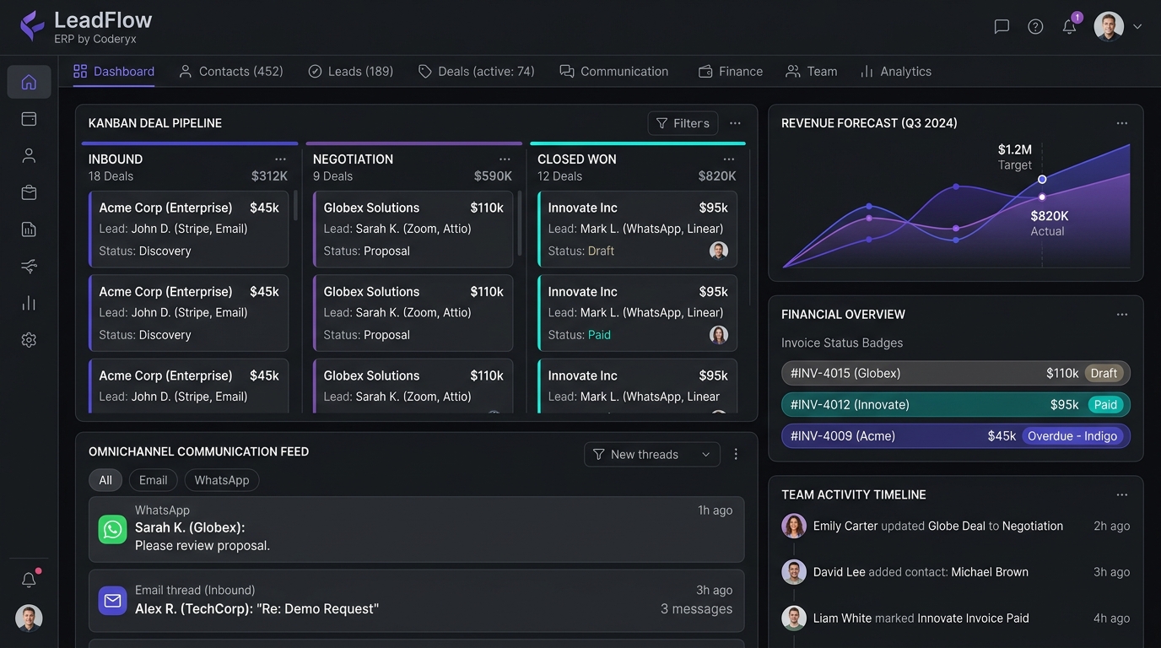Open Alex R. (TechCorp) email thread
Screen dimensions: 1161x648
pyautogui.click(x=417, y=601)
